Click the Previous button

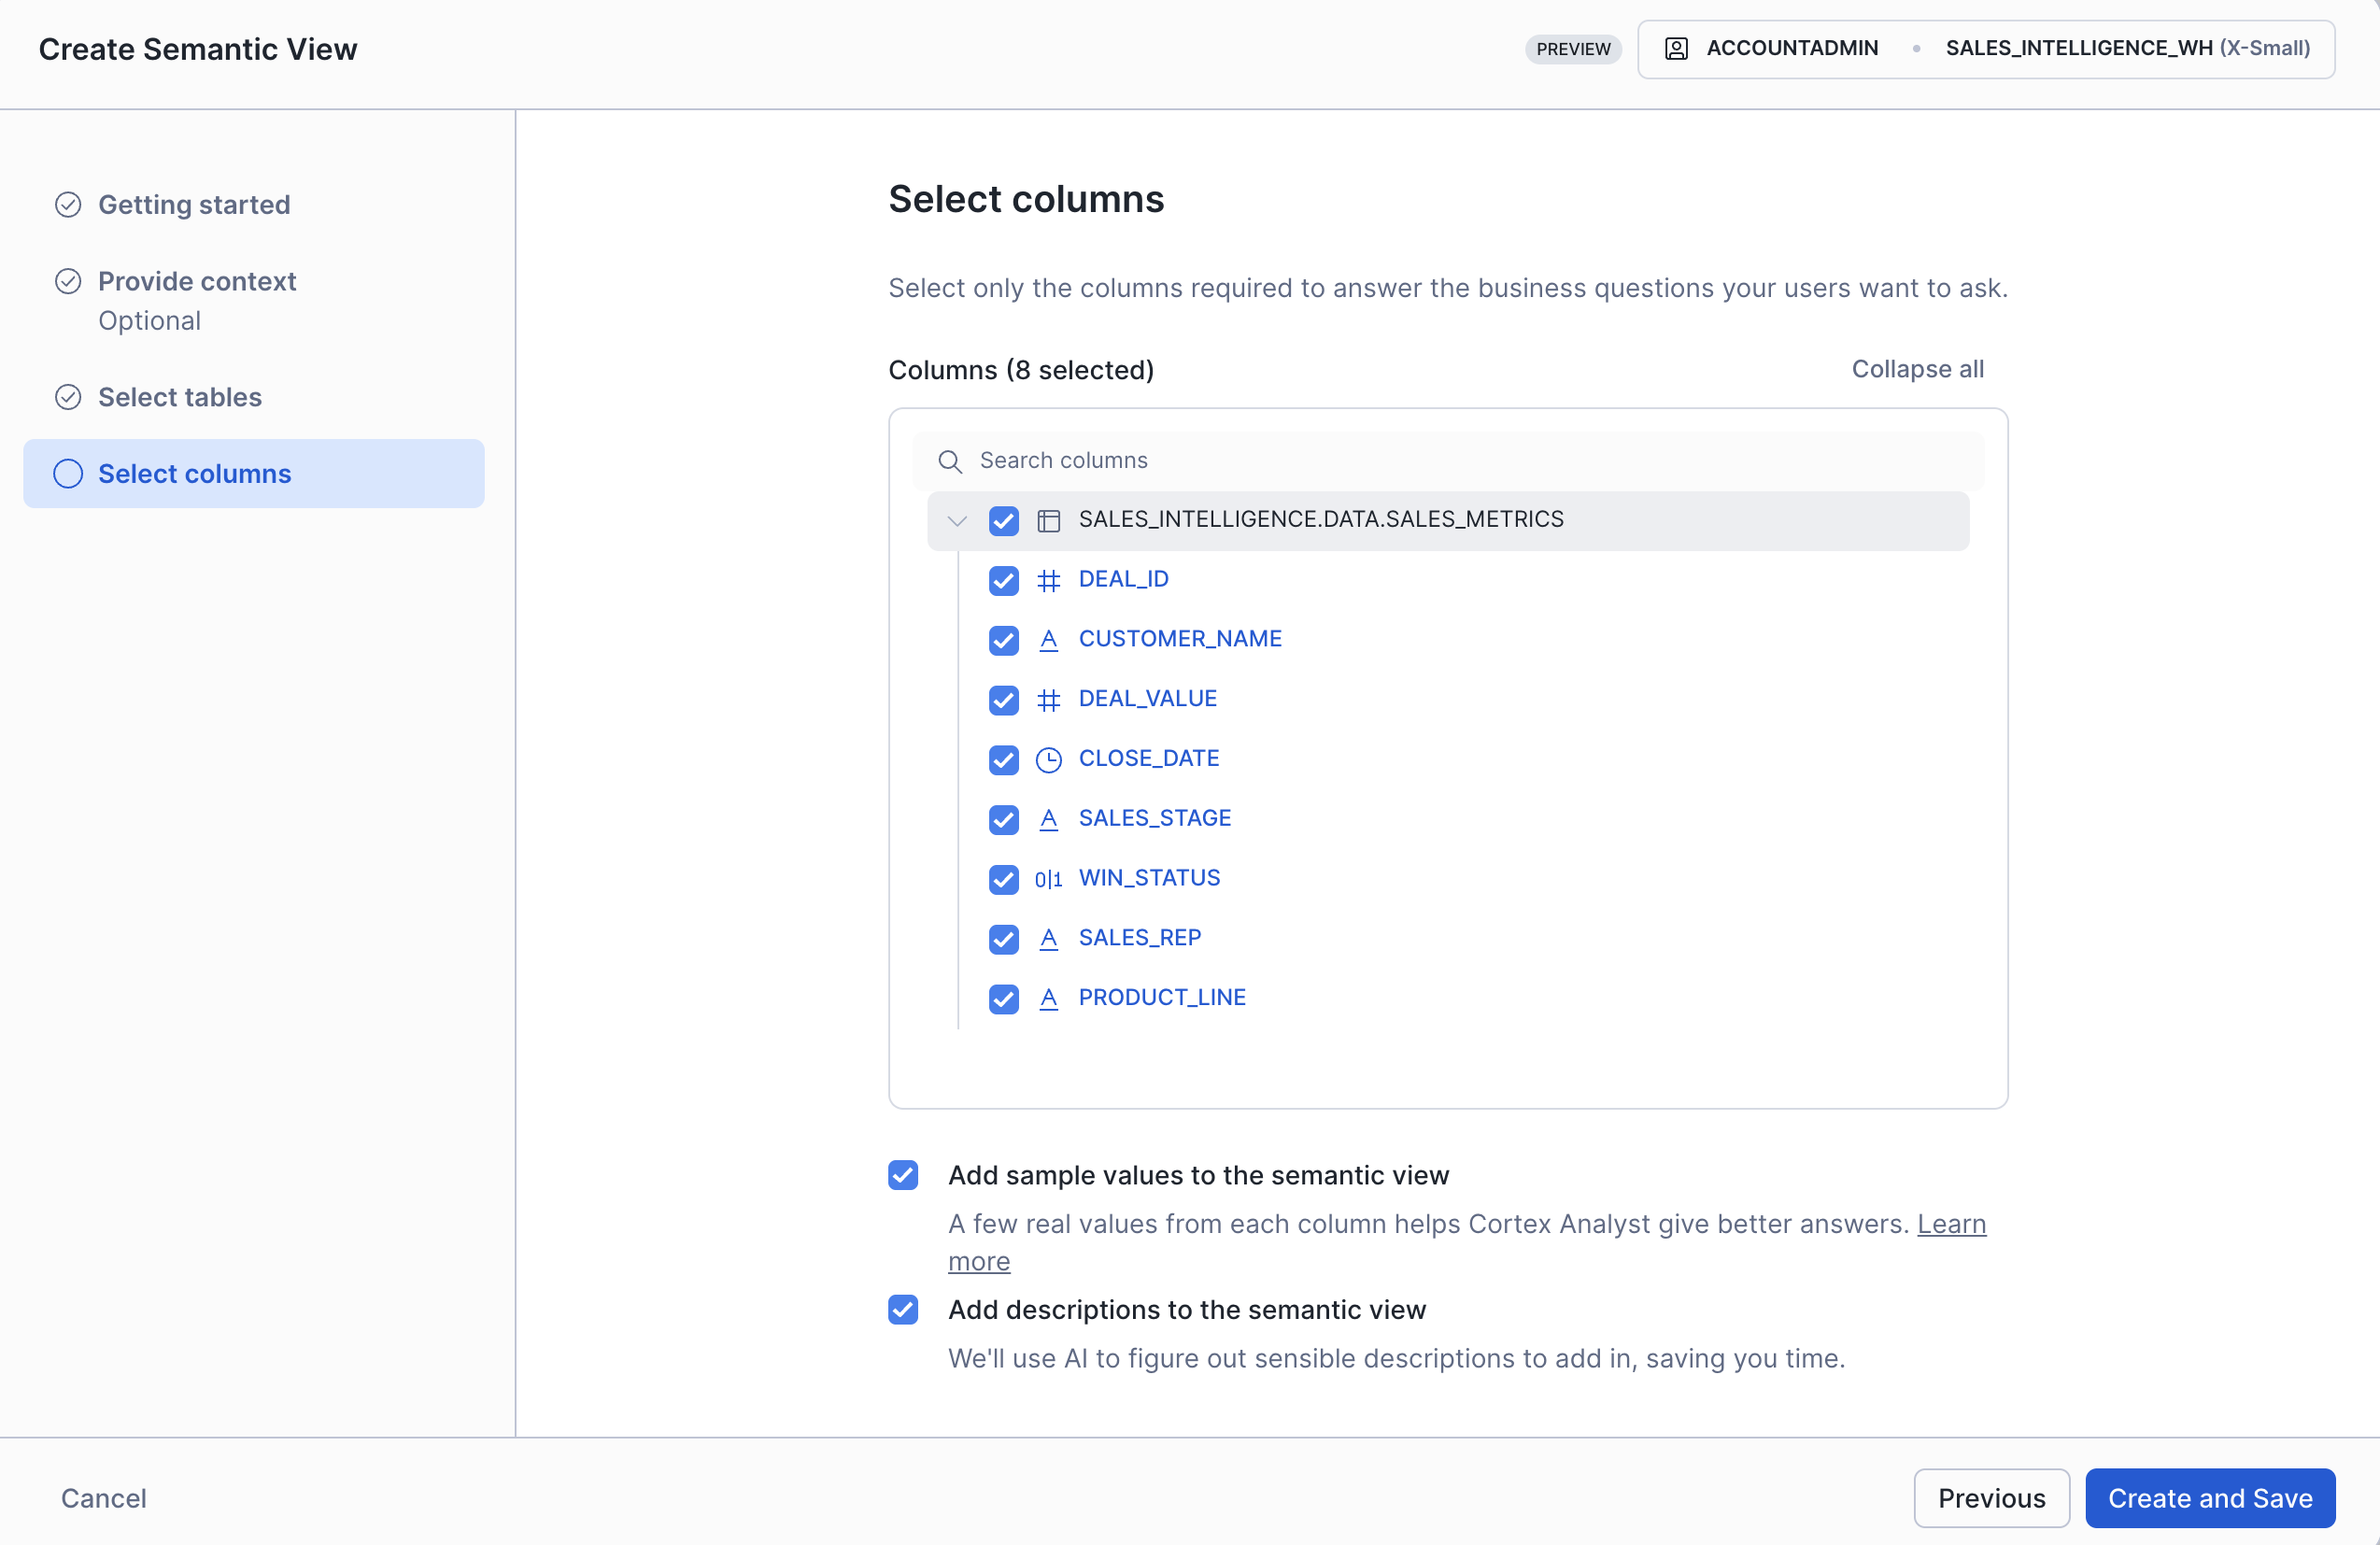(x=1990, y=1497)
